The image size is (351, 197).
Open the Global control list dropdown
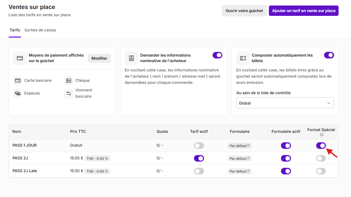[285, 103]
